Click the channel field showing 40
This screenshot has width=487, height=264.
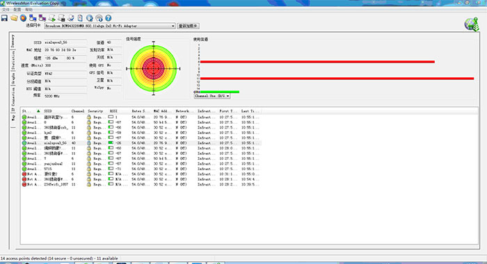pos(114,42)
